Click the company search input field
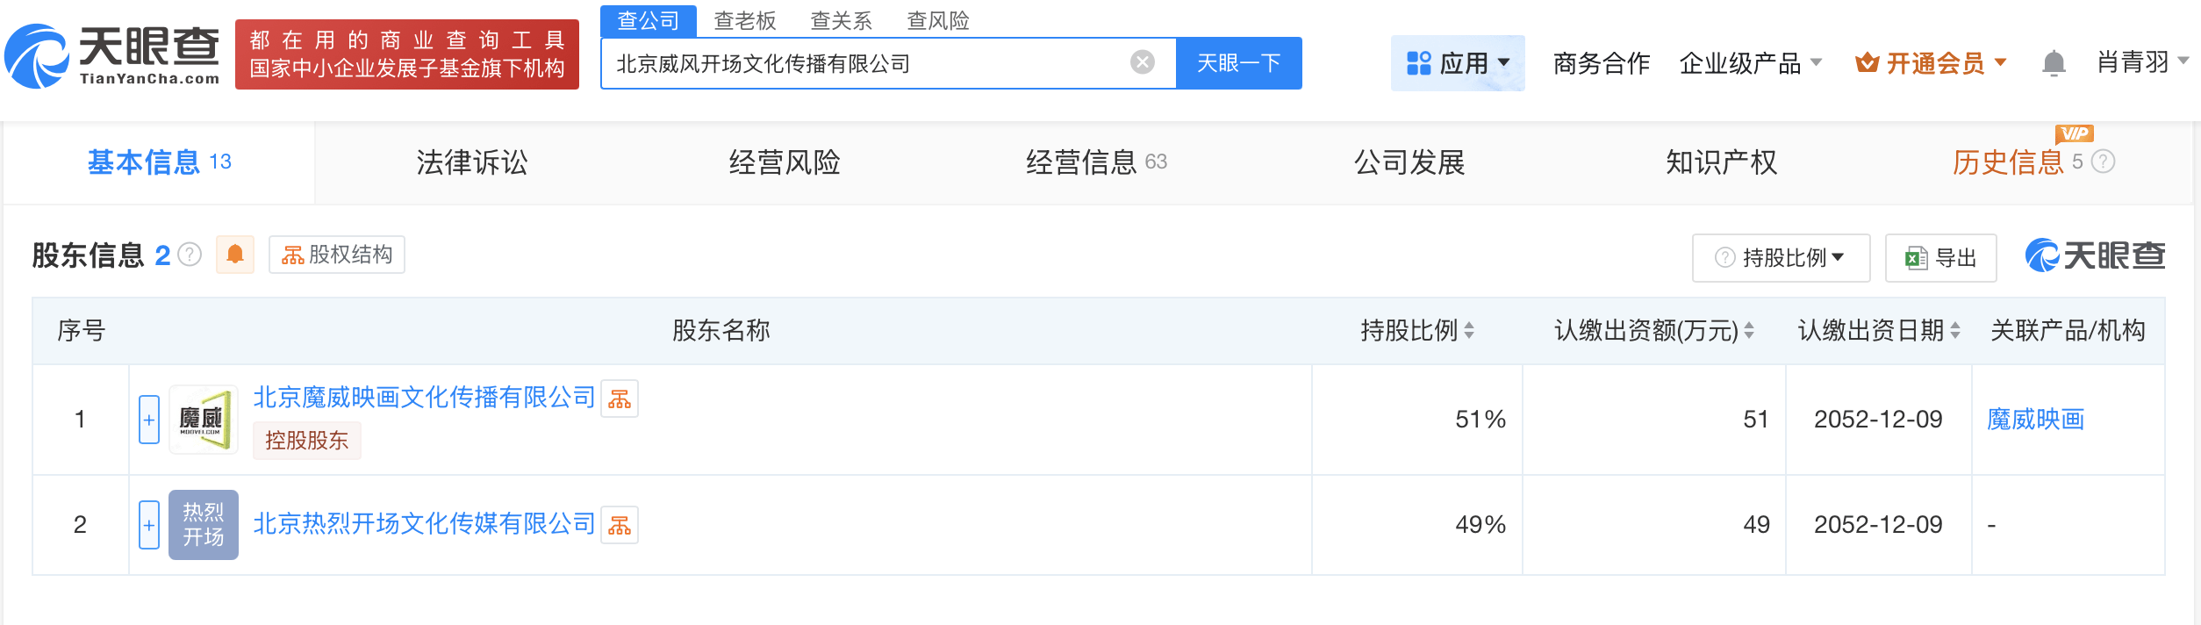This screenshot has height=625, width=2201. [869, 63]
